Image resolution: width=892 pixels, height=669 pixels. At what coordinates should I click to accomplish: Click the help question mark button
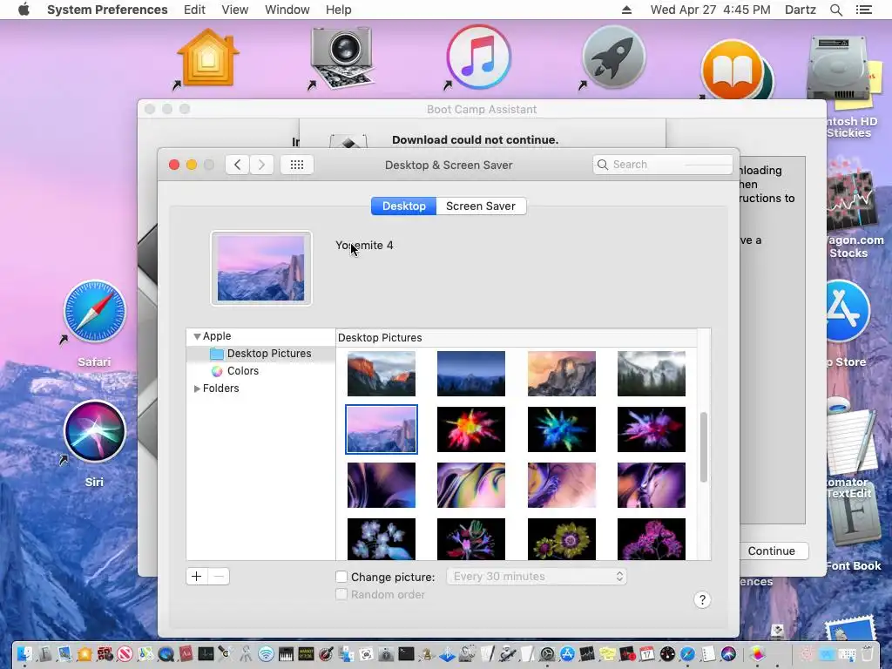[x=702, y=599]
